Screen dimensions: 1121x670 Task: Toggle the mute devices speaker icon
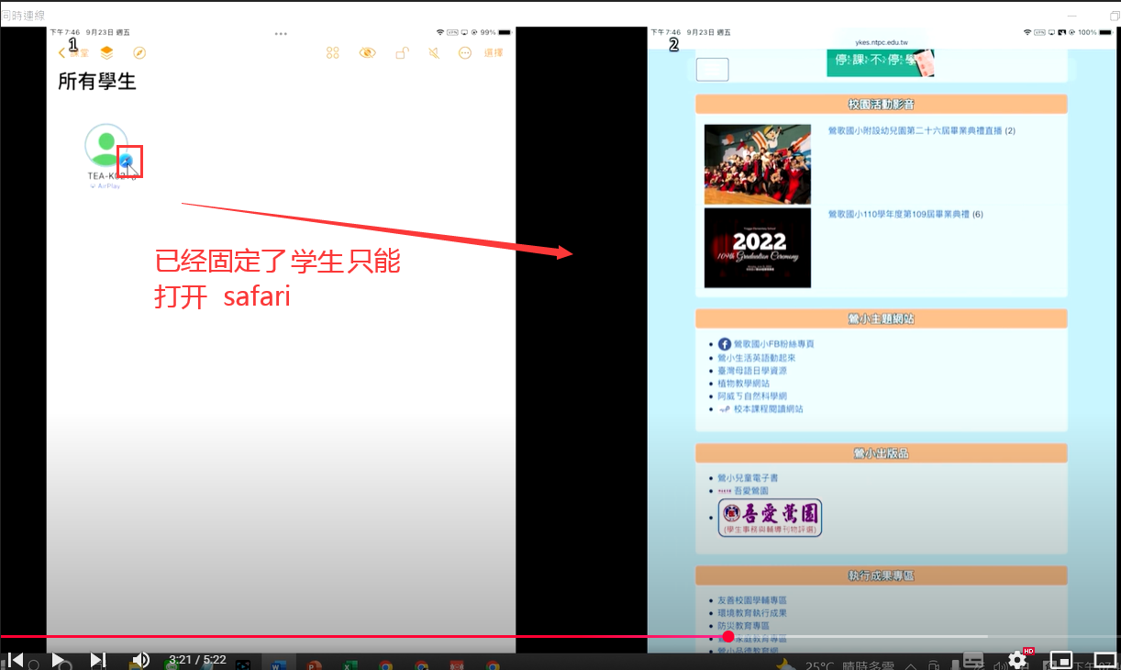pos(434,53)
